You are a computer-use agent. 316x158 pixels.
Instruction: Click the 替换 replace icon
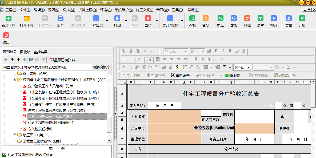[x=205, y=18]
